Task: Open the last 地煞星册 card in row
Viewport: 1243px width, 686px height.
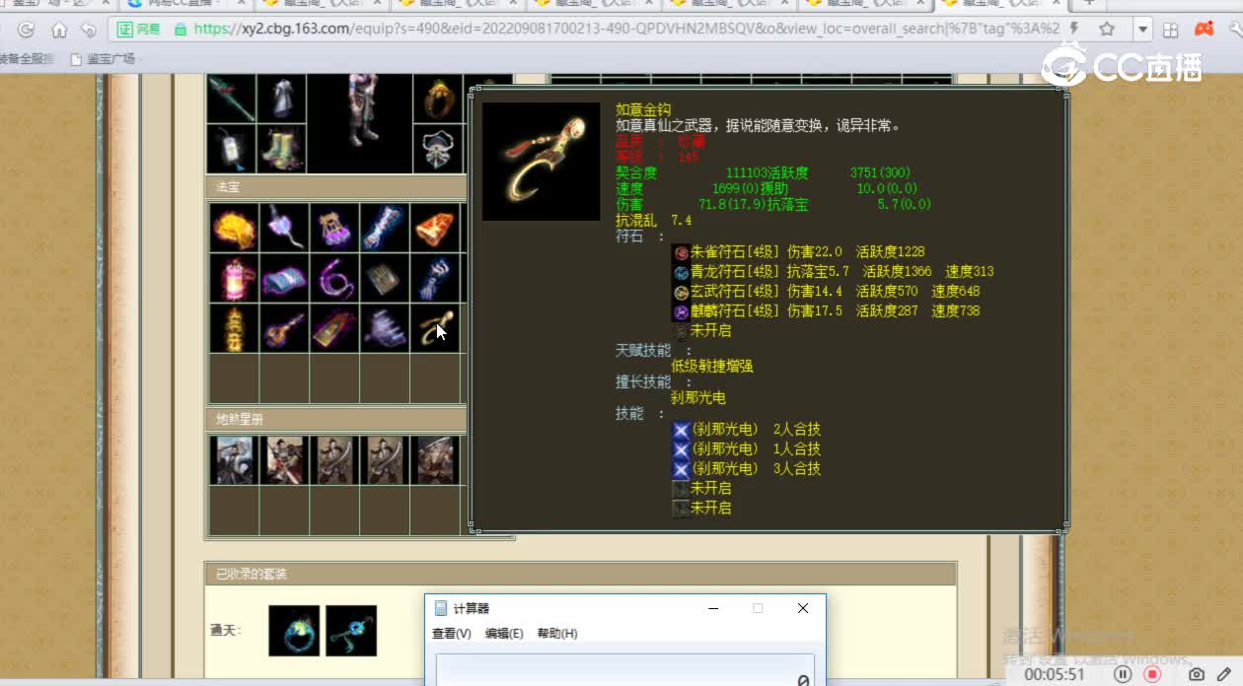Action: coord(435,460)
